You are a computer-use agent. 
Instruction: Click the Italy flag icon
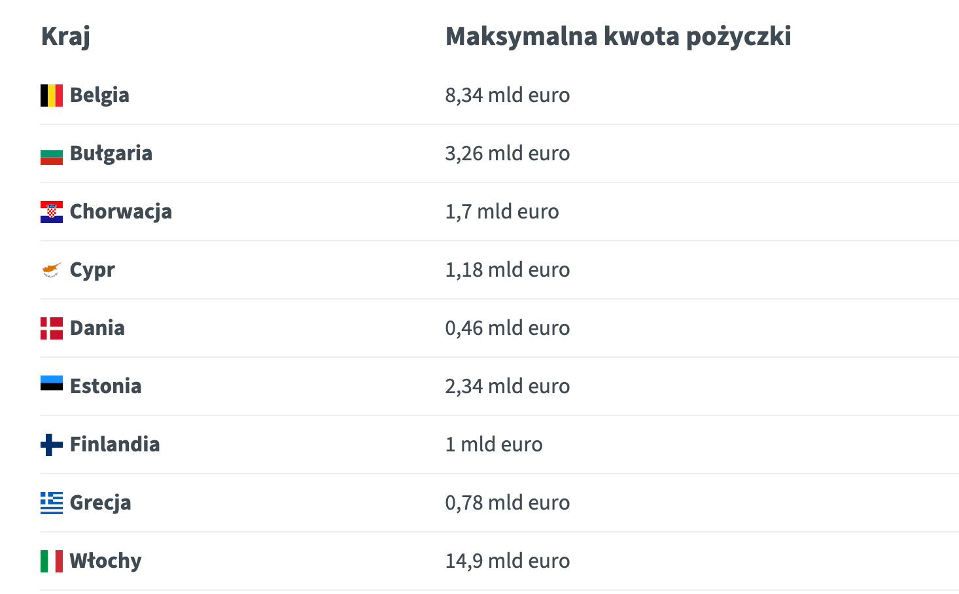(x=52, y=561)
